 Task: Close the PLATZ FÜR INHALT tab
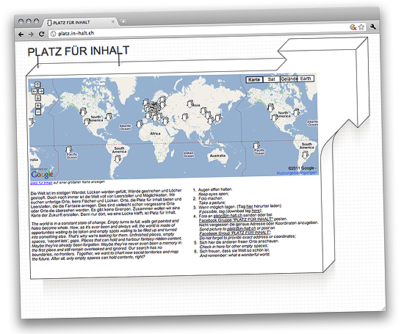112,22
